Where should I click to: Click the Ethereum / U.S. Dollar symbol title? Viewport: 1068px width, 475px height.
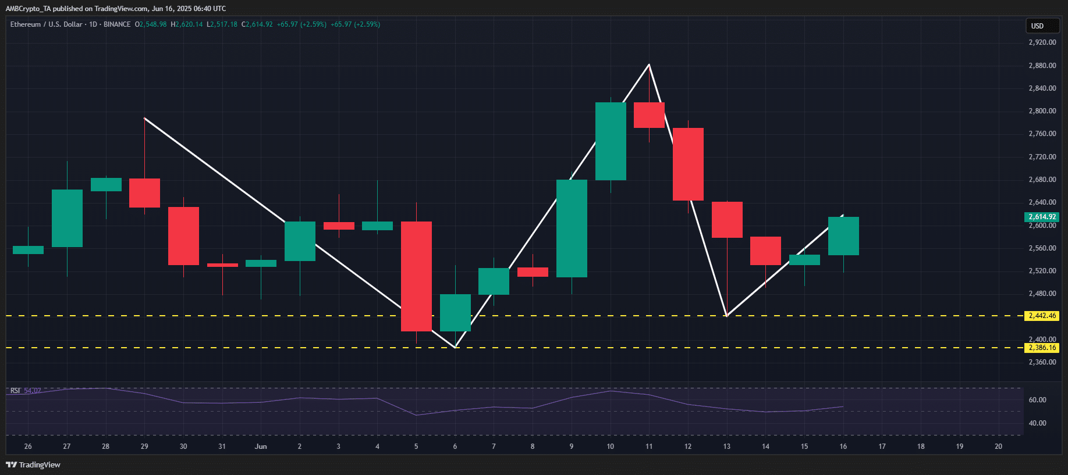click(46, 24)
